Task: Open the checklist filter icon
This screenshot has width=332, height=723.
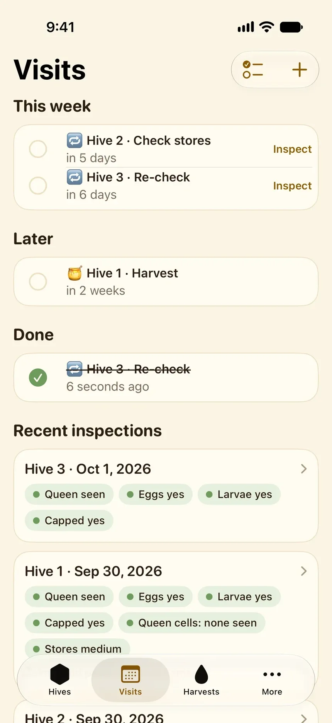Action: pyautogui.click(x=253, y=70)
